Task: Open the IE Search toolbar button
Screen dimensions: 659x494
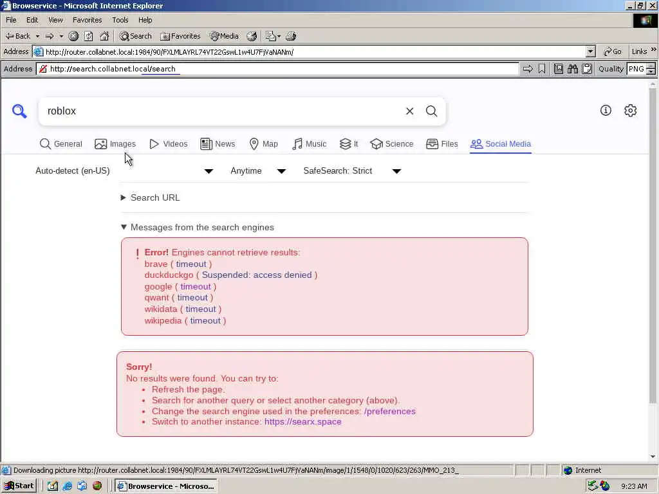Action: (135, 36)
